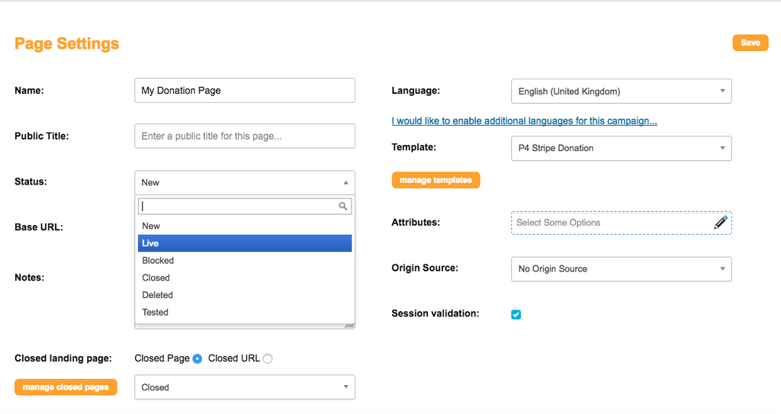
Task: Click the Save button
Action: tap(750, 43)
